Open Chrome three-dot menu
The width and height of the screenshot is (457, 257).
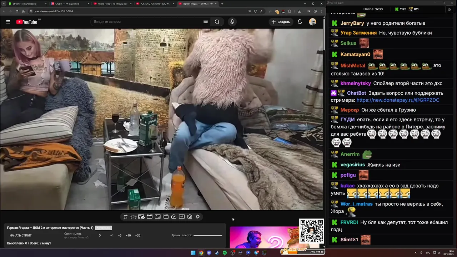pyautogui.click(x=321, y=11)
